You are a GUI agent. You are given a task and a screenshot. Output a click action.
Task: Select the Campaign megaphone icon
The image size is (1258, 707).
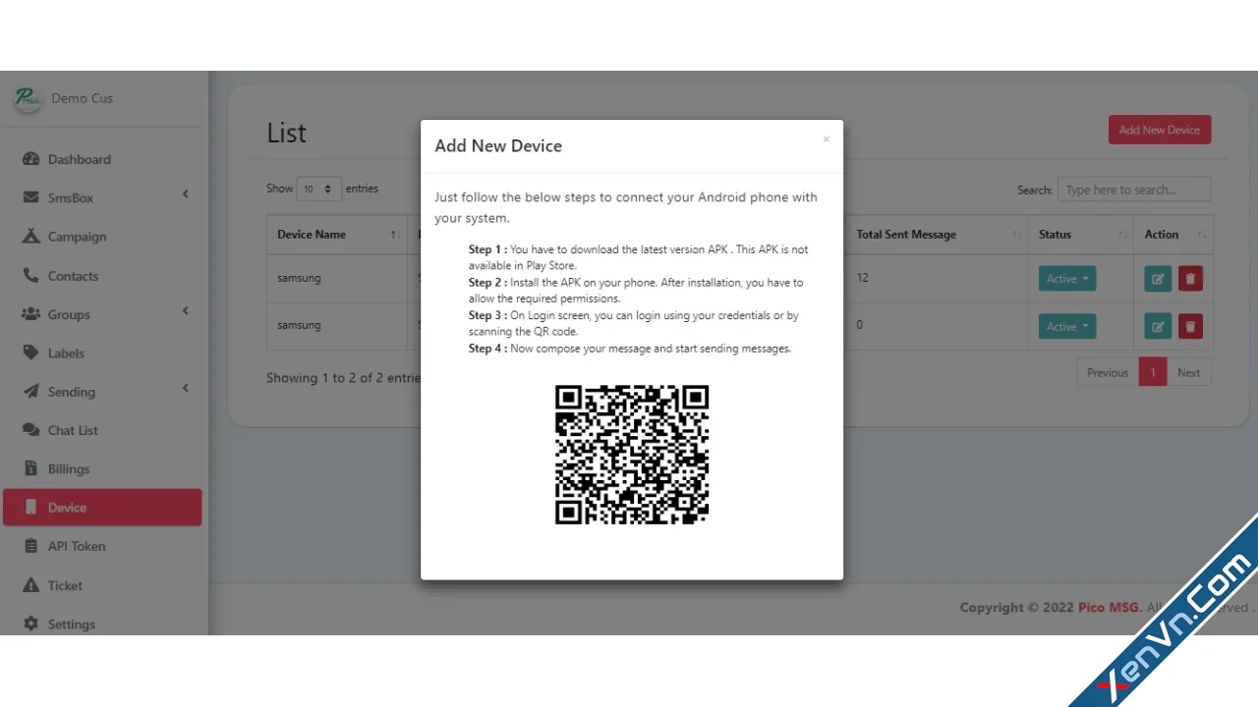tap(30, 237)
